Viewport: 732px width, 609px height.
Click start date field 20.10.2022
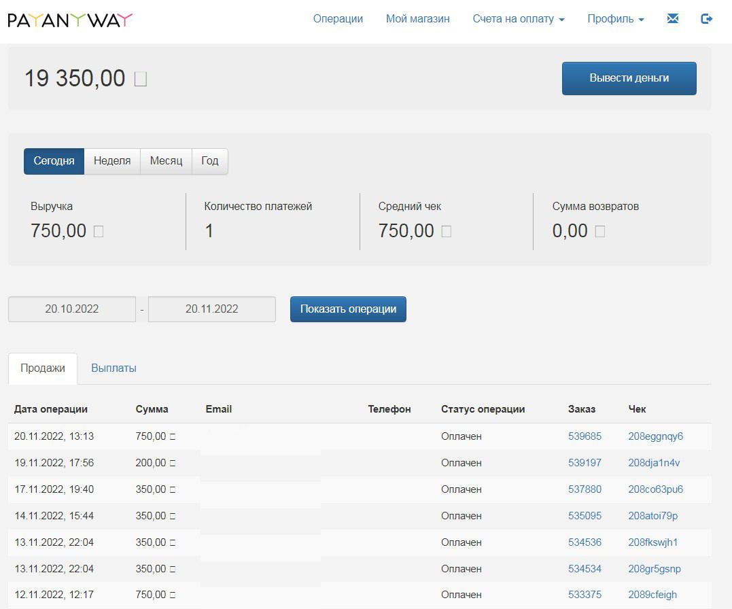(x=72, y=309)
